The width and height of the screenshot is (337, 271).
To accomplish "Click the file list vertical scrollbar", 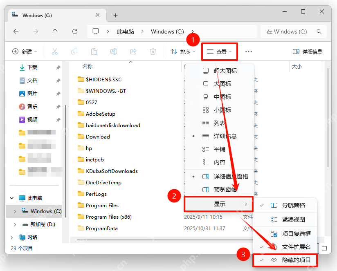I will pos(328,117).
